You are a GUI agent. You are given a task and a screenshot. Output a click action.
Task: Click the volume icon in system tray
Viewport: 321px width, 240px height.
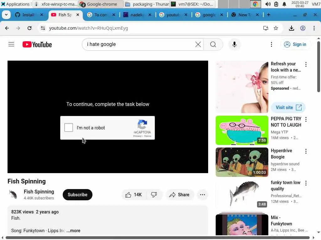(x=268, y=4)
